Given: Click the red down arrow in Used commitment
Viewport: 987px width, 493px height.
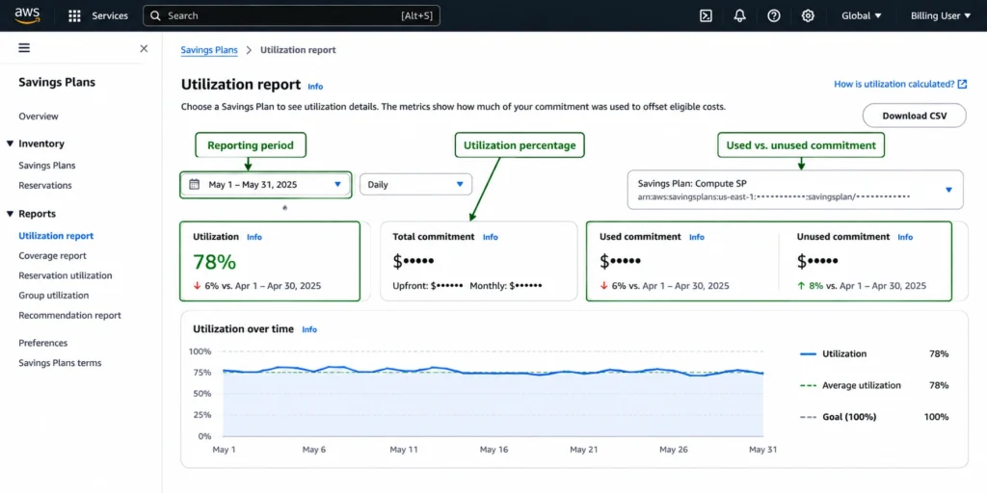Looking at the screenshot, I should click(603, 285).
